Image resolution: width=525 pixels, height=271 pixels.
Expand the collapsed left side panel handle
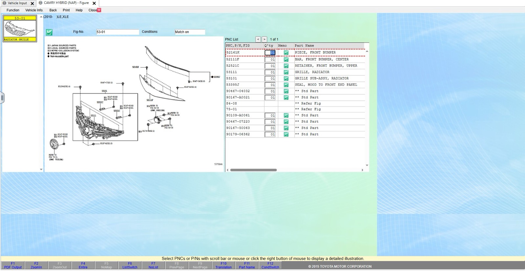(x=2, y=97)
